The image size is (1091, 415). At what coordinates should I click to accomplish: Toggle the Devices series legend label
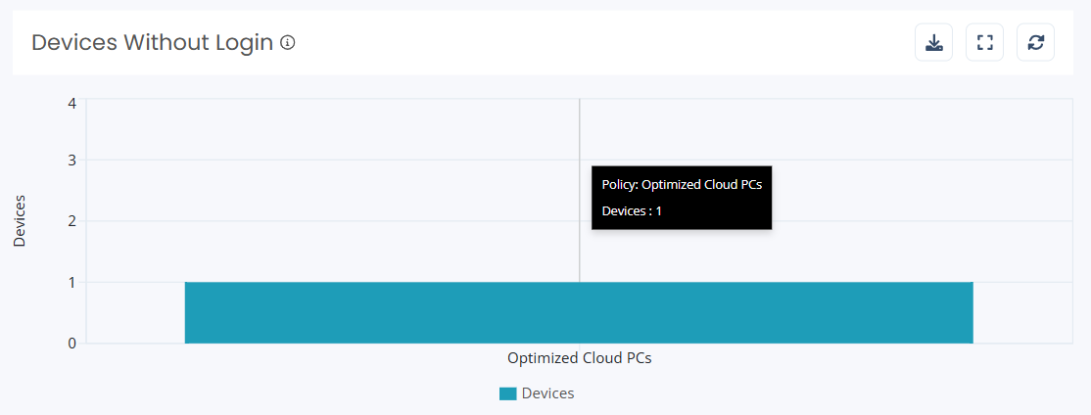tap(547, 393)
